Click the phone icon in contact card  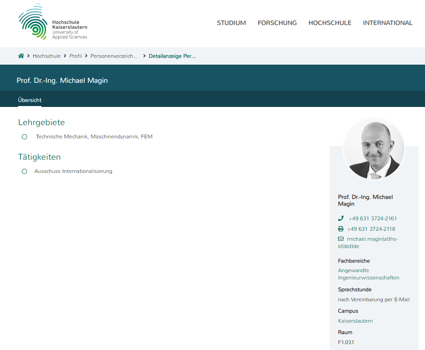click(x=341, y=218)
